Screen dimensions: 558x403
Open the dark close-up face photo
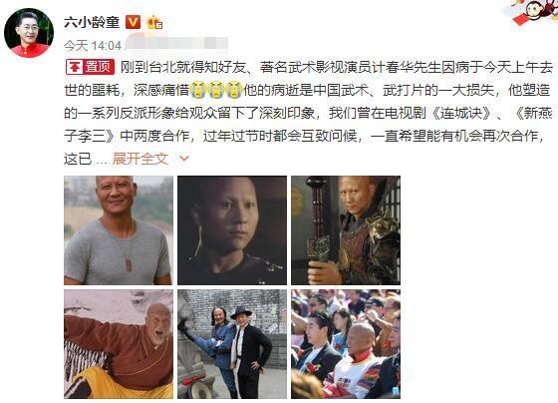pos(232,230)
